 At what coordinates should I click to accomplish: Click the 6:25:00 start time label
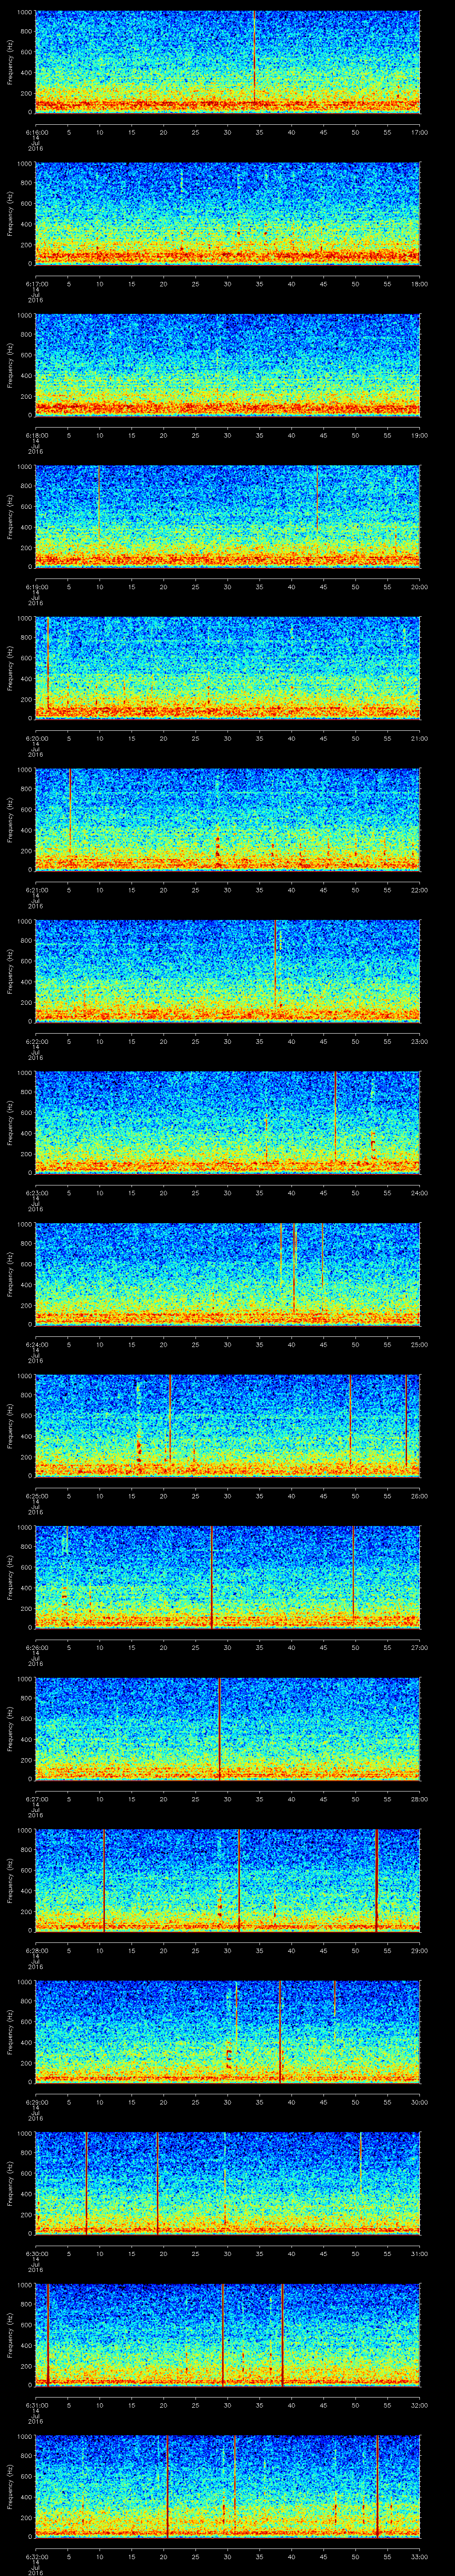tap(36, 1496)
